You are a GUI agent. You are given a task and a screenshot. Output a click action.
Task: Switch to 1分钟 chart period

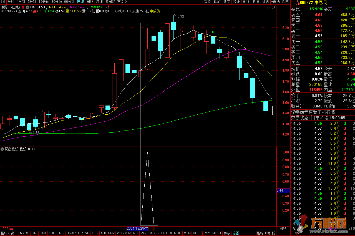21,2
